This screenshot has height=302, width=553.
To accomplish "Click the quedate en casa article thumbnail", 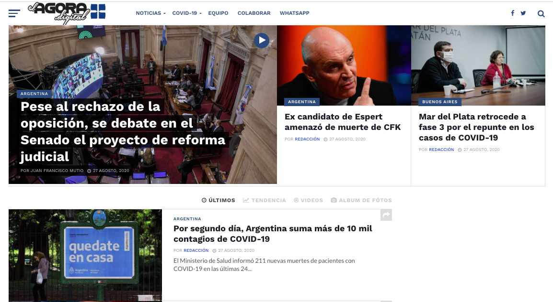I will 85,256.
